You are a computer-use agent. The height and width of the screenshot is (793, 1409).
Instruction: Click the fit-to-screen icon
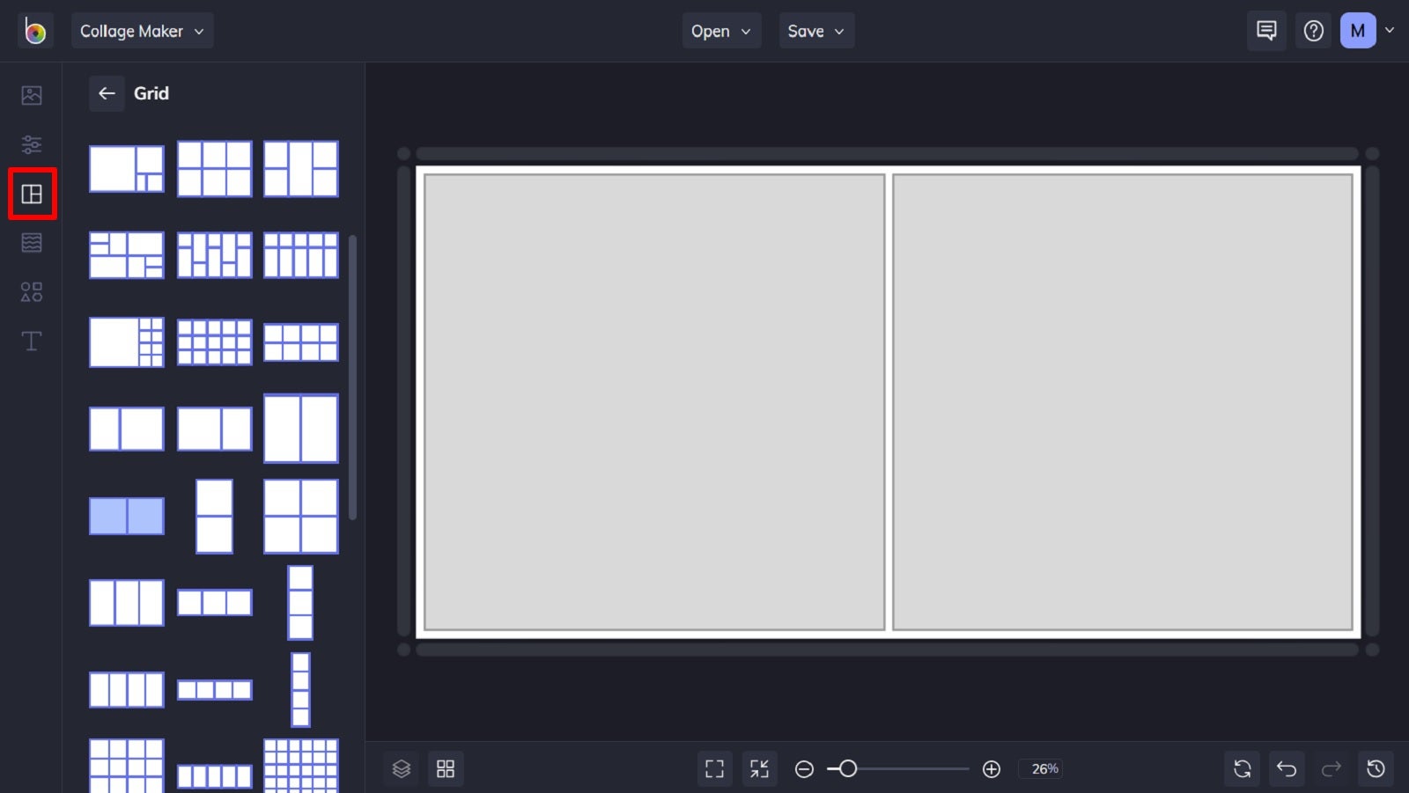click(714, 767)
